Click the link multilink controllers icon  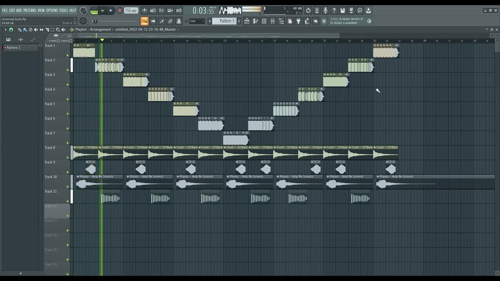coord(170,21)
